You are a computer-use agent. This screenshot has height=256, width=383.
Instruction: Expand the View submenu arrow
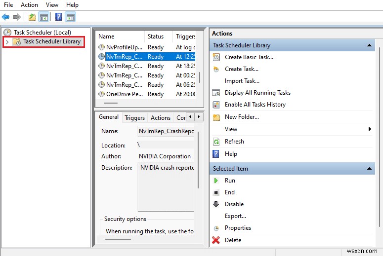coord(370,129)
